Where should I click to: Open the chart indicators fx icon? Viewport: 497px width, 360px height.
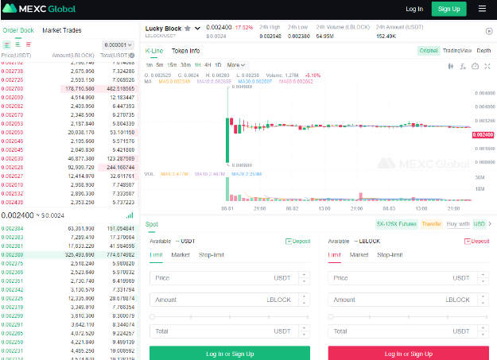tap(463, 65)
